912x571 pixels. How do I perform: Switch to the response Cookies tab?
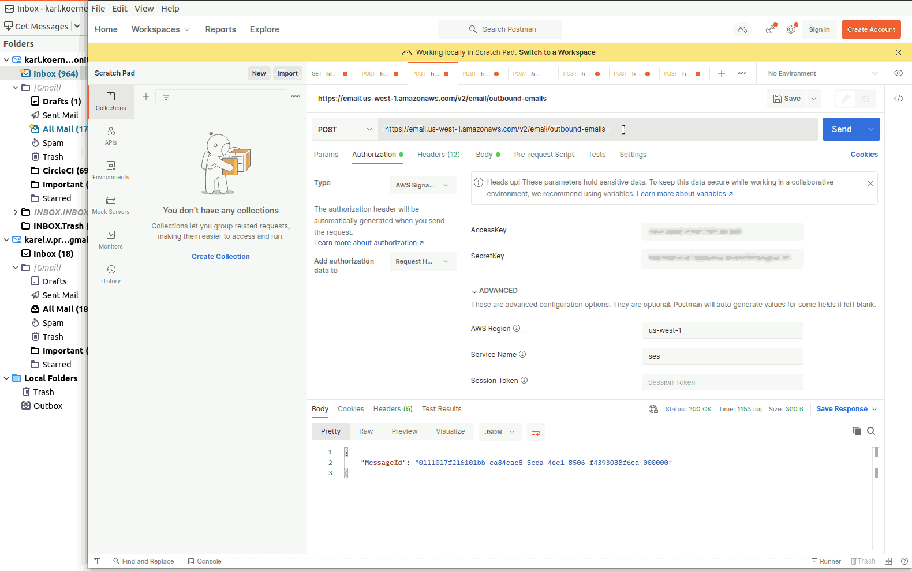[350, 409]
